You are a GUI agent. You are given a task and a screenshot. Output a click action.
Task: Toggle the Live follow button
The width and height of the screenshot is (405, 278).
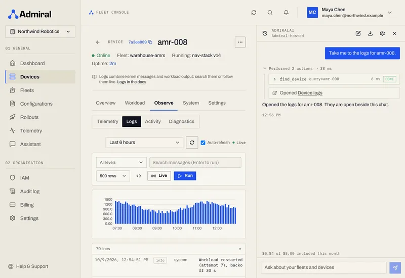159,176
